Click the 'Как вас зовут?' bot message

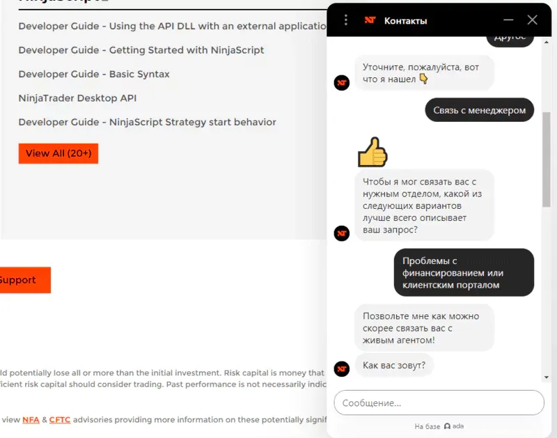click(394, 365)
